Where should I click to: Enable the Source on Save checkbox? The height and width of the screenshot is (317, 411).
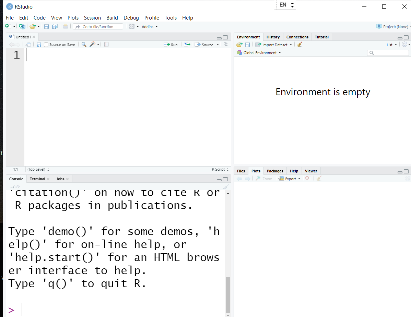click(46, 45)
